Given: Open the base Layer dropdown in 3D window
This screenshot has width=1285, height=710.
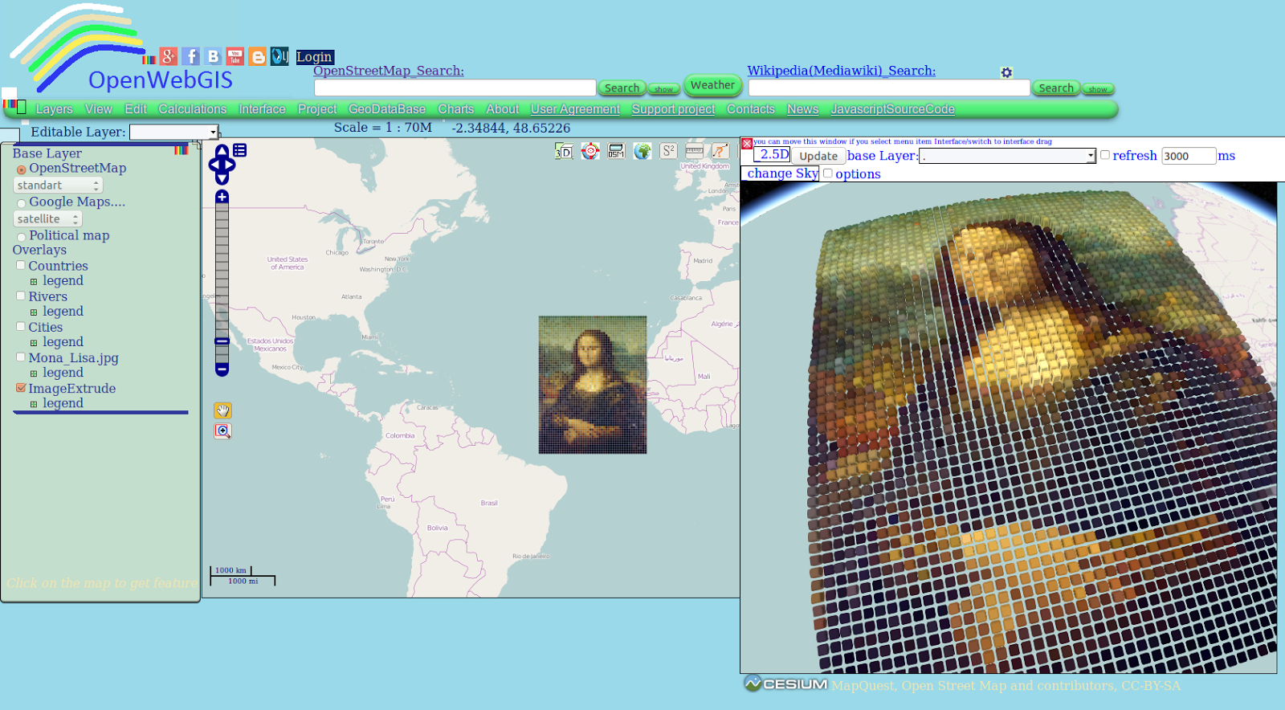Looking at the screenshot, I should pyautogui.click(x=1007, y=156).
